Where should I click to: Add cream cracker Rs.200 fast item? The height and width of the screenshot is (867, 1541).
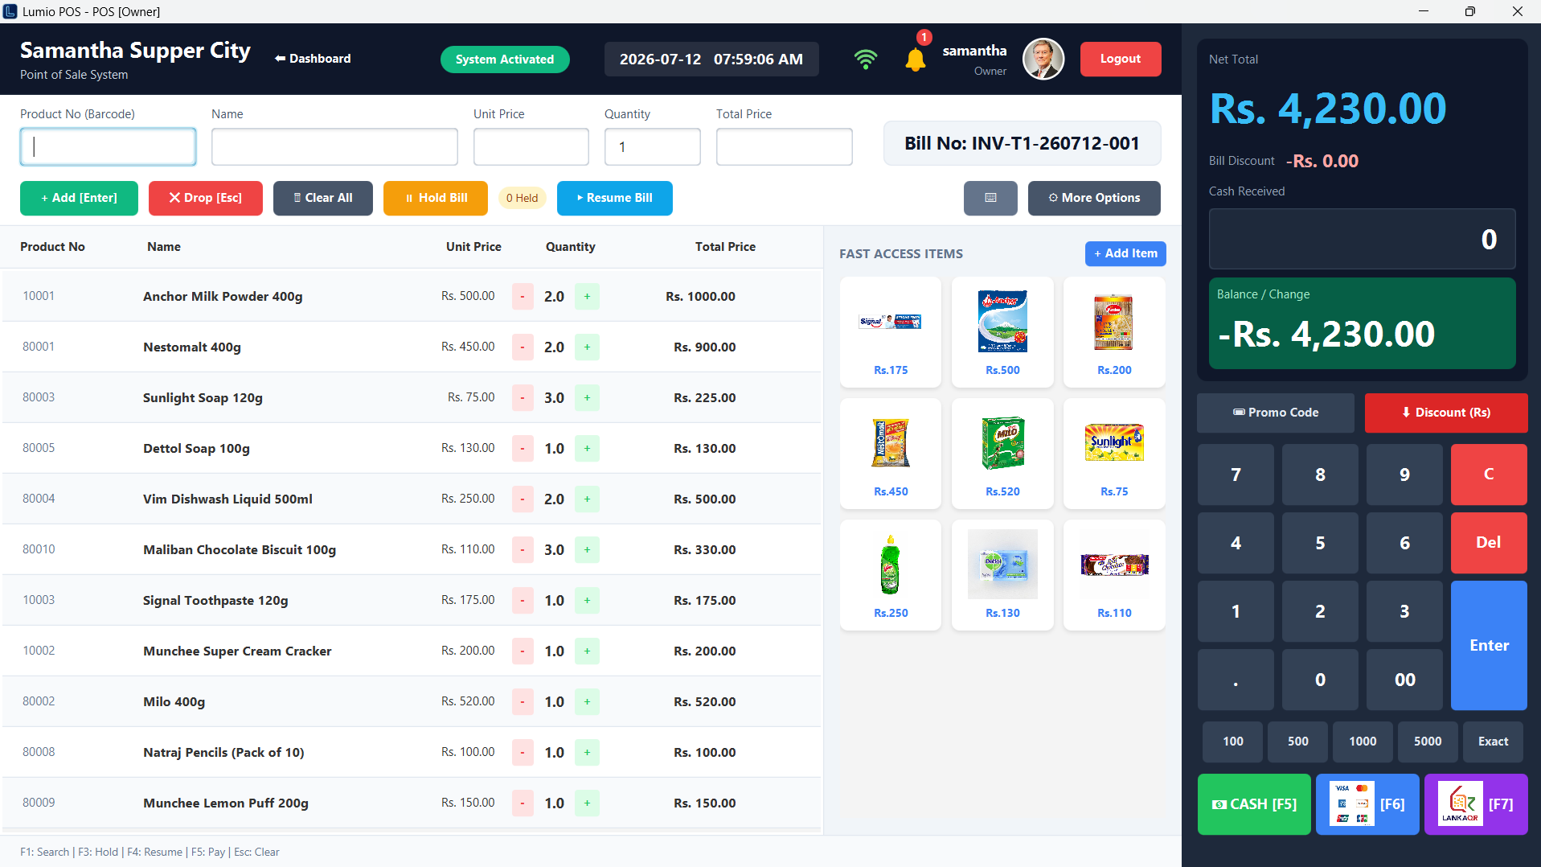[1114, 331]
